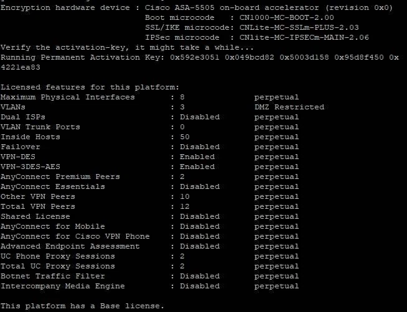Screen dimensions: 407x312
Task: Select the Total VPN Peers row
Action: click(149, 206)
